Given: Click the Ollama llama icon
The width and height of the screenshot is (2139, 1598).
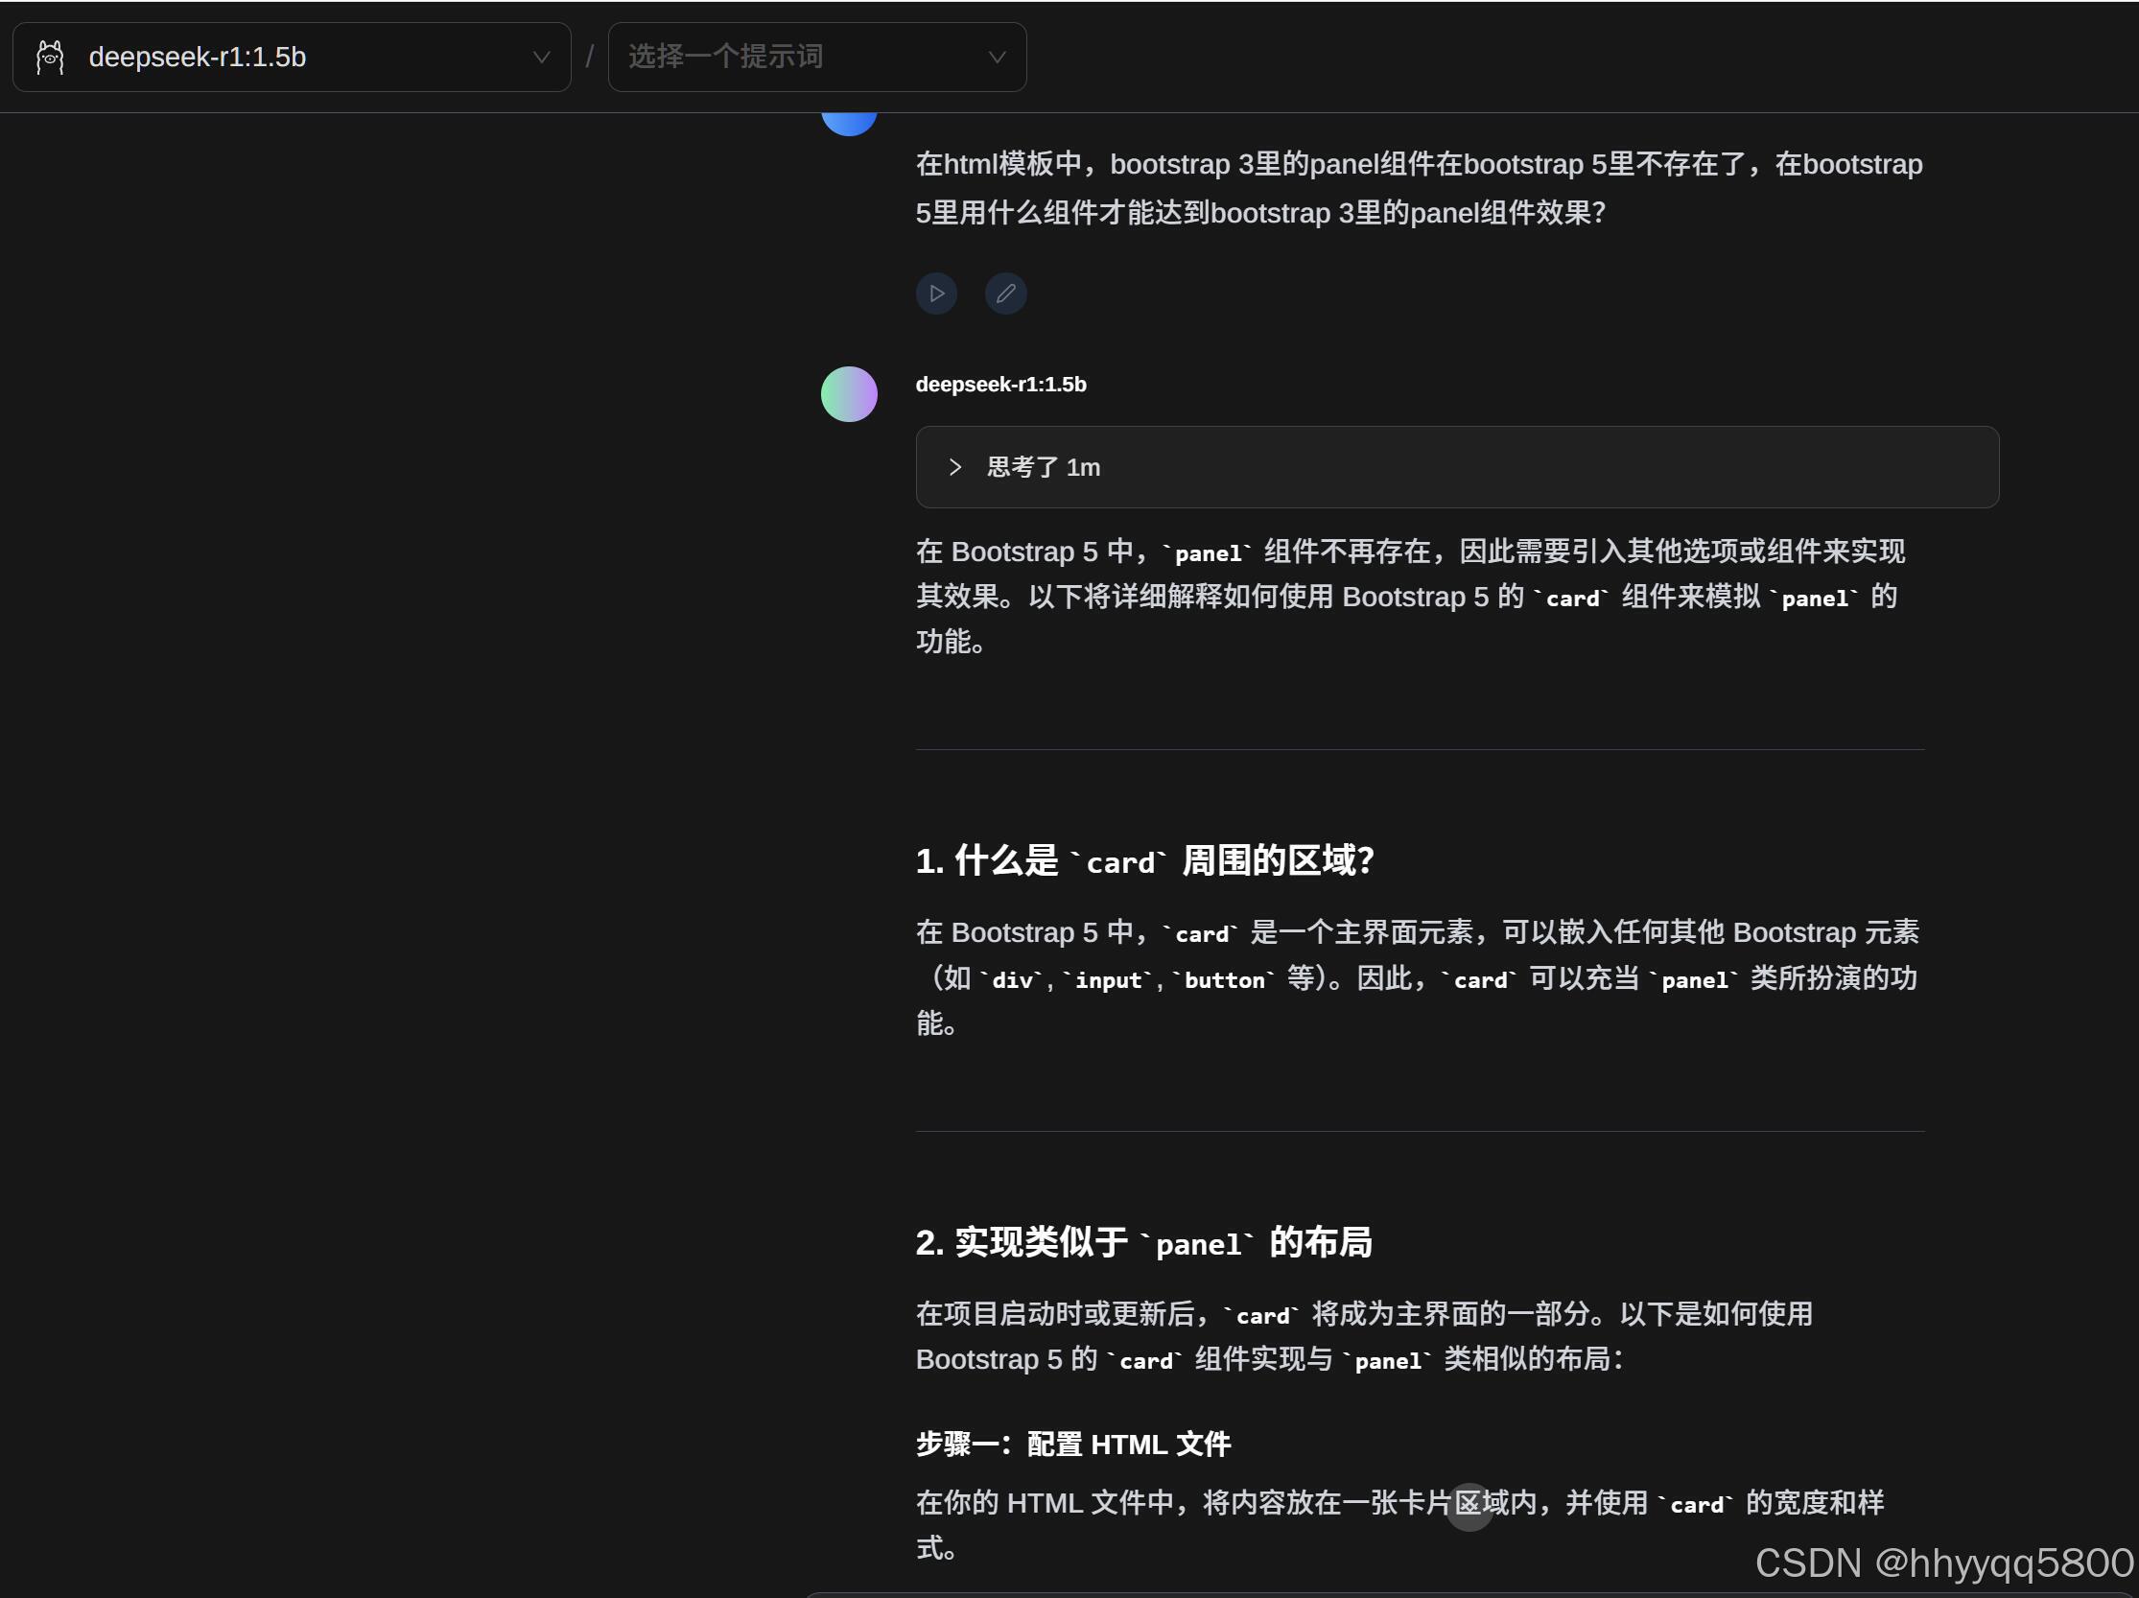Looking at the screenshot, I should [50, 57].
